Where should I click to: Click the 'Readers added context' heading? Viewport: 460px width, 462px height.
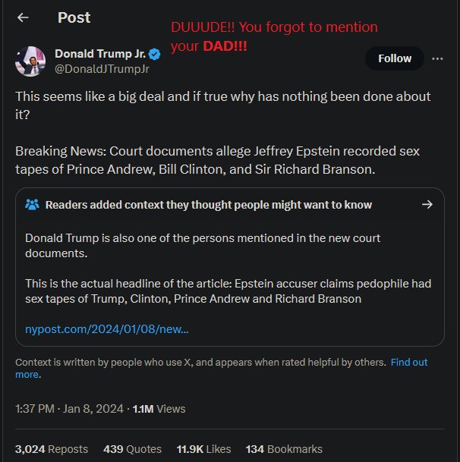click(x=209, y=205)
